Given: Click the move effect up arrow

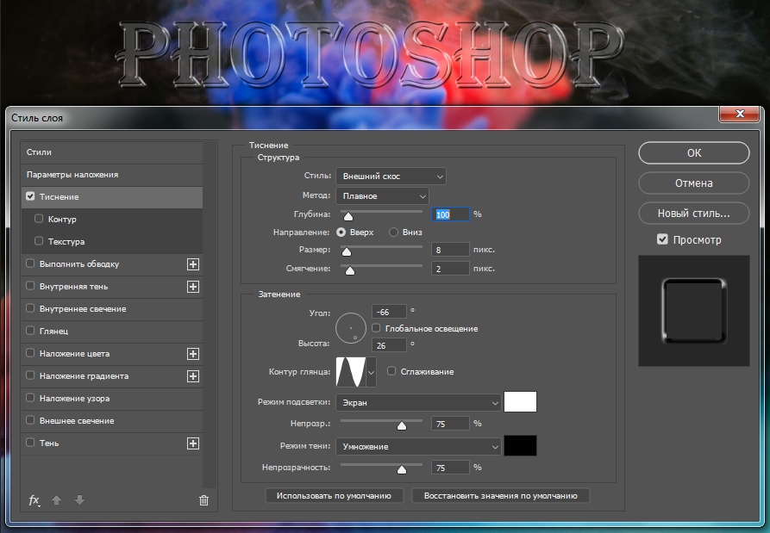Looking at the screenshot, I should (56, 500).
